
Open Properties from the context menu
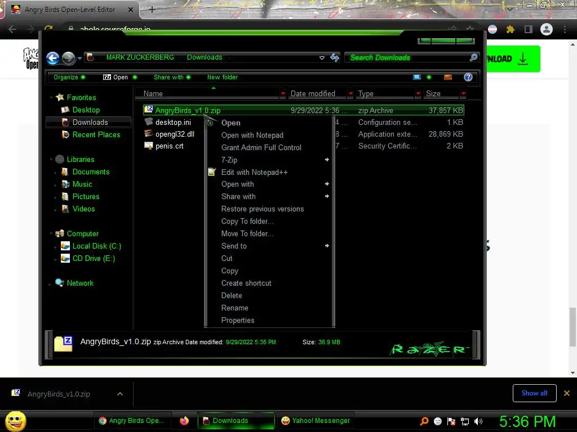pyautogui.click(x=238, y=320)
